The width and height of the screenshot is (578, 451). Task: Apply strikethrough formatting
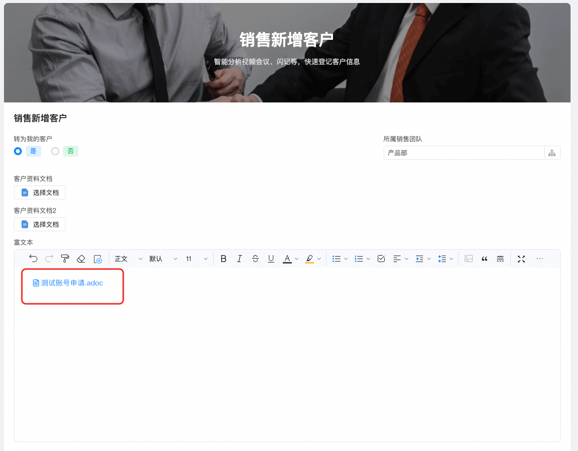point(255,259)
